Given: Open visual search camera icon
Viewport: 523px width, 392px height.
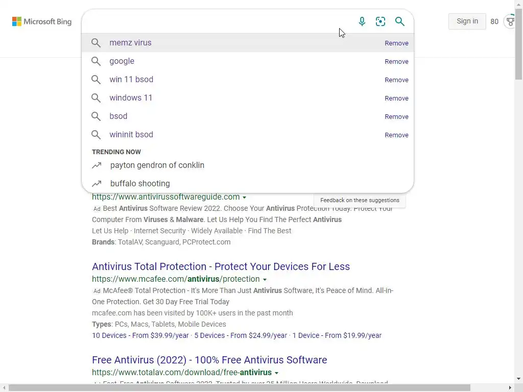Looking at the screenshot, I should pyautogui.click(x=380, y=21).
